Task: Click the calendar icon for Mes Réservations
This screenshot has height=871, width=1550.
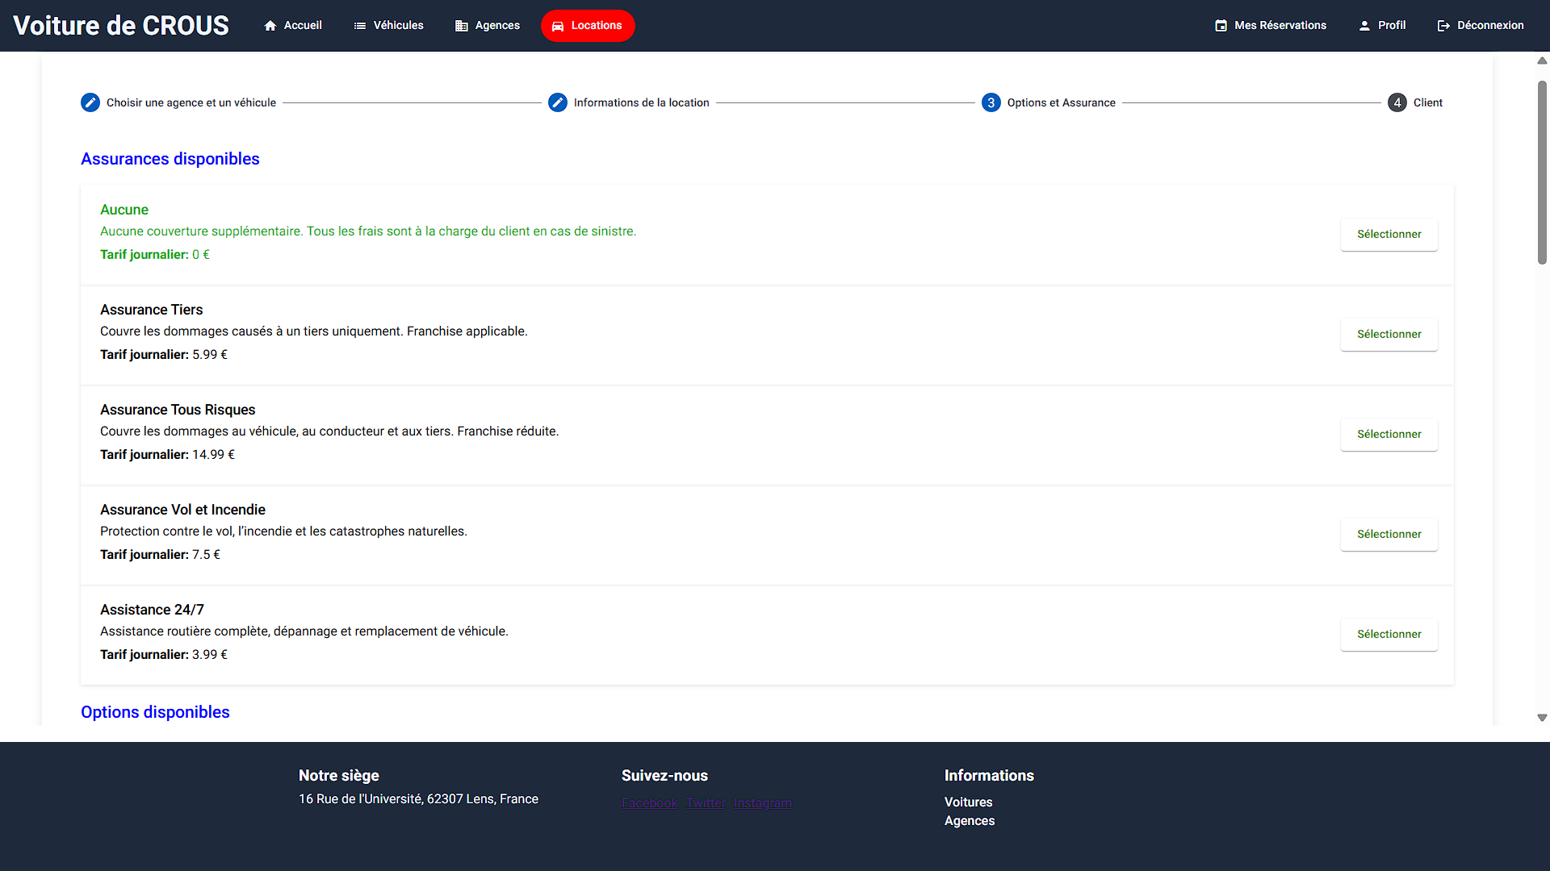Action: tap(1221, 26)
